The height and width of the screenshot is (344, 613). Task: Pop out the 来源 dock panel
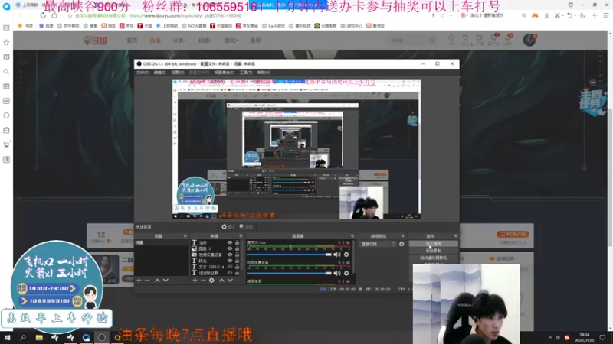click(x=241, y=236)
